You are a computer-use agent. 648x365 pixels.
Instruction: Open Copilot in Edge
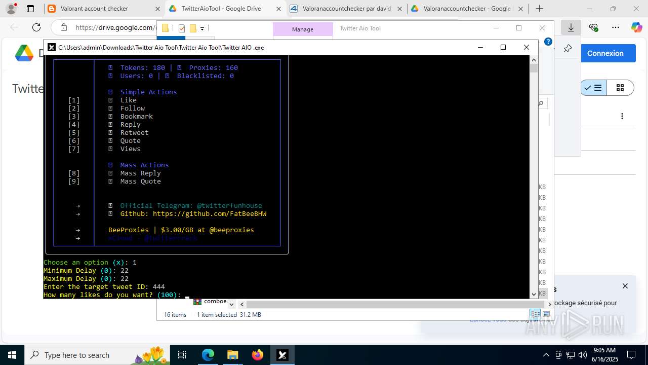[636, 27]
